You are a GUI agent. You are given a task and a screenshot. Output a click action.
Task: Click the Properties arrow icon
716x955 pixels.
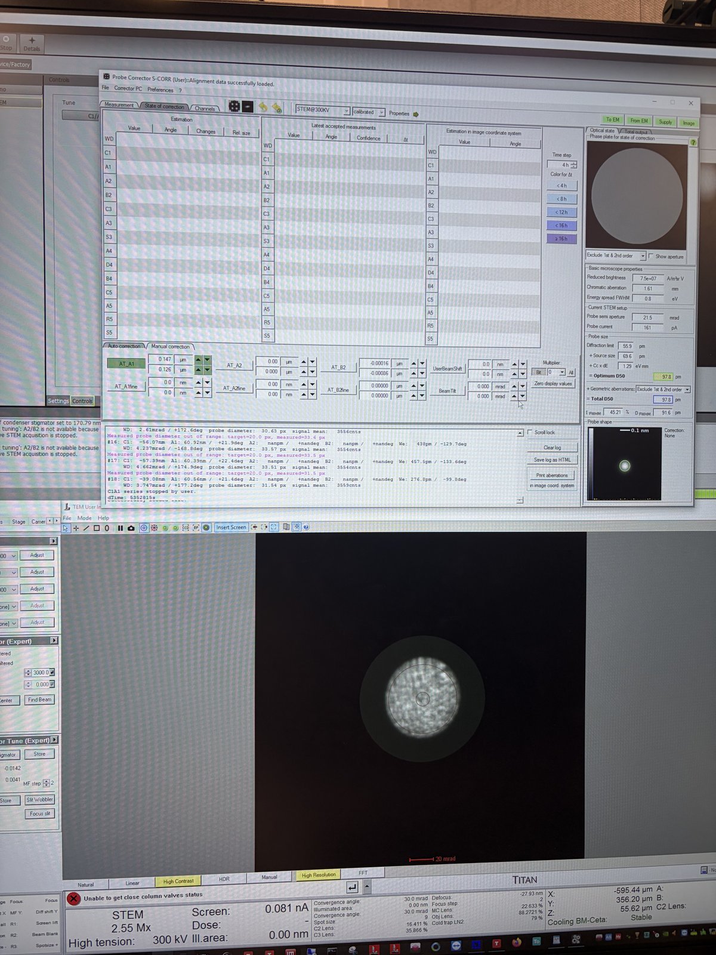(x=416, y=114)
